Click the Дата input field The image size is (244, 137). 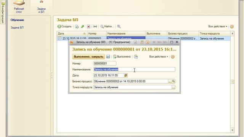[109, 75]
